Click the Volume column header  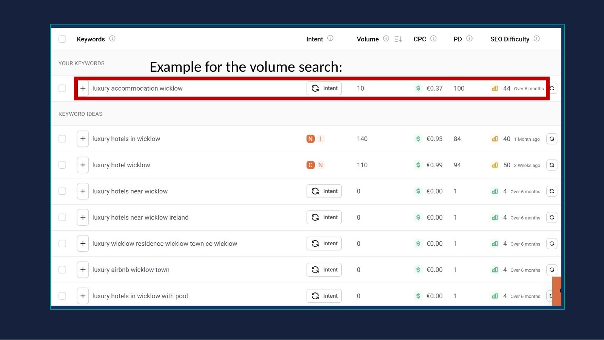point(368,39)
